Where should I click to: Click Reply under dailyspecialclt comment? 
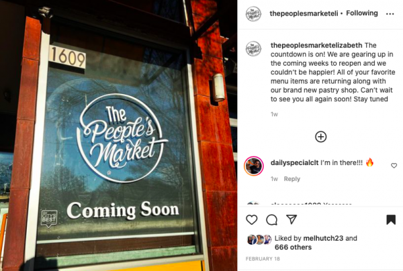292,179
